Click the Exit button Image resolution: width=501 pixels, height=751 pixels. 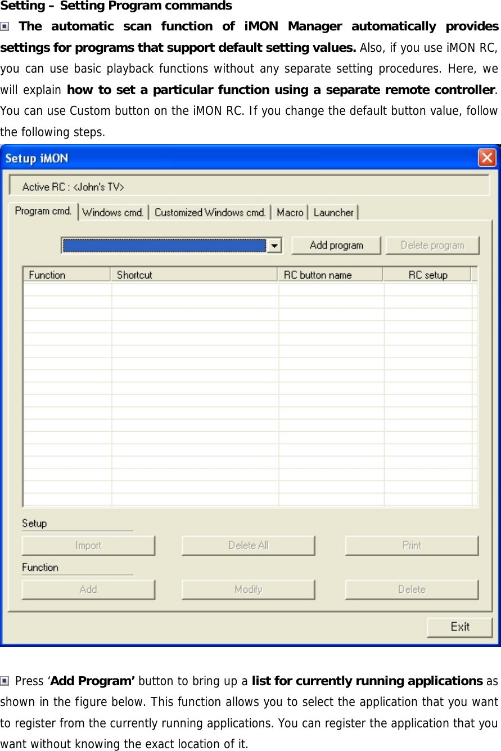tap(459, 627)
